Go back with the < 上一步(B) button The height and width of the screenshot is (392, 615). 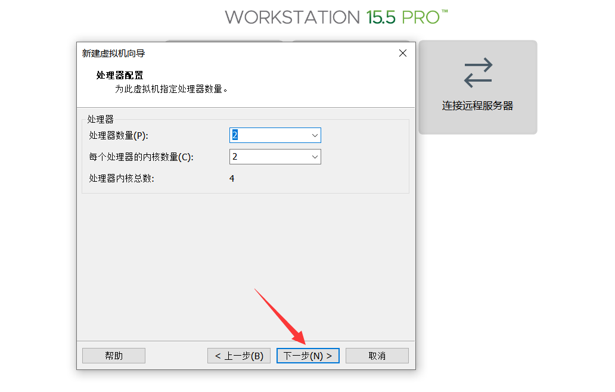(239, 356)
